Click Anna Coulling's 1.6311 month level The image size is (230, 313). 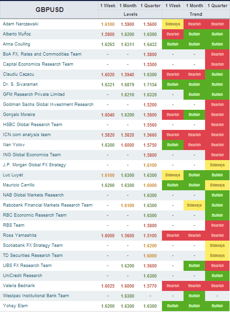[127, 45]
